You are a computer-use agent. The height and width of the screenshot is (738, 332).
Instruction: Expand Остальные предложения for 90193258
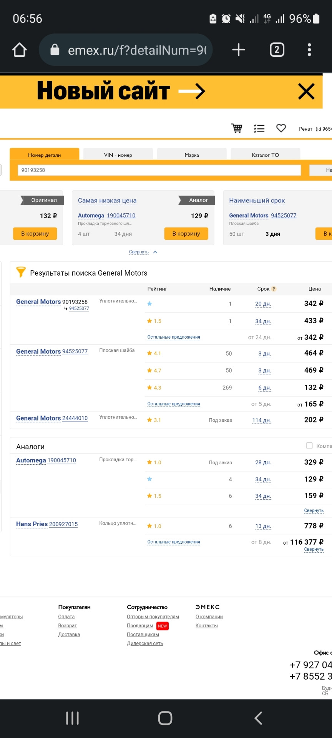point(174,337)
